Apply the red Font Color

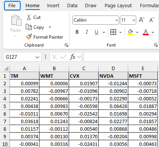146,32
